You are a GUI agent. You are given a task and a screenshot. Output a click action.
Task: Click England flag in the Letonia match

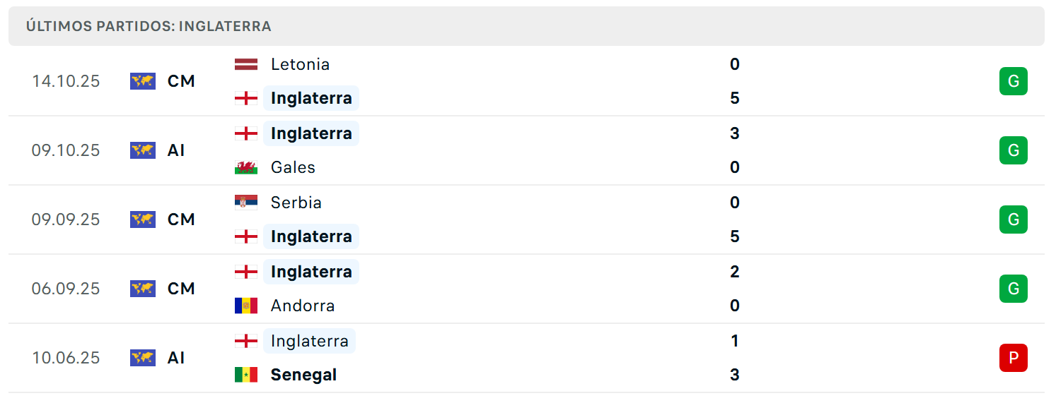[246, 98]
